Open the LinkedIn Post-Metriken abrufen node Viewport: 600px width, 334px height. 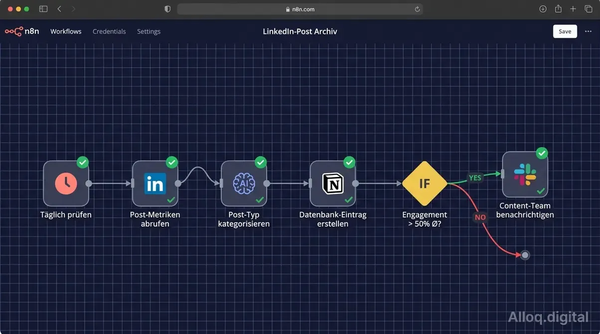click(x=154, y=183)
